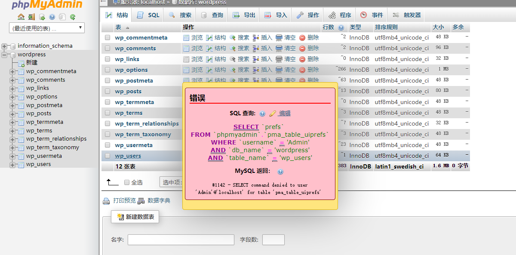Image resolution: width=516 pixels, height=255 pixels.
Task: Open the 导入 import tab
Action: point(276,15)
